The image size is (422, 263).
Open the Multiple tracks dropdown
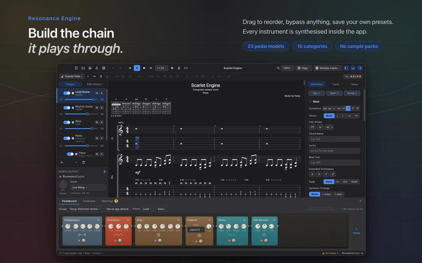click(328, 68)
